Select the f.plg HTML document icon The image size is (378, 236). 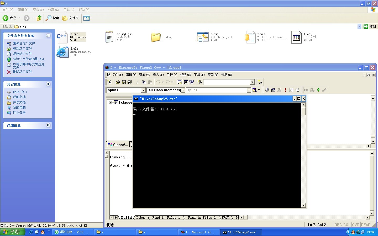(62, 52)
